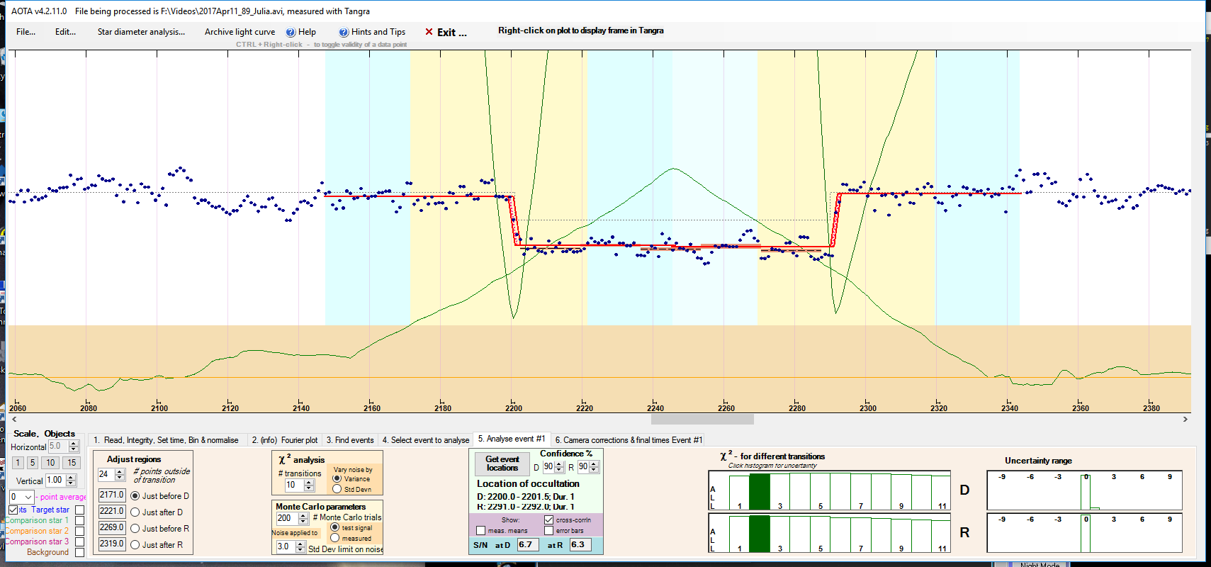This screenshot has width=1211, height=567.
Task: Open tab 4. Select event to analyse
Action: 426,440
